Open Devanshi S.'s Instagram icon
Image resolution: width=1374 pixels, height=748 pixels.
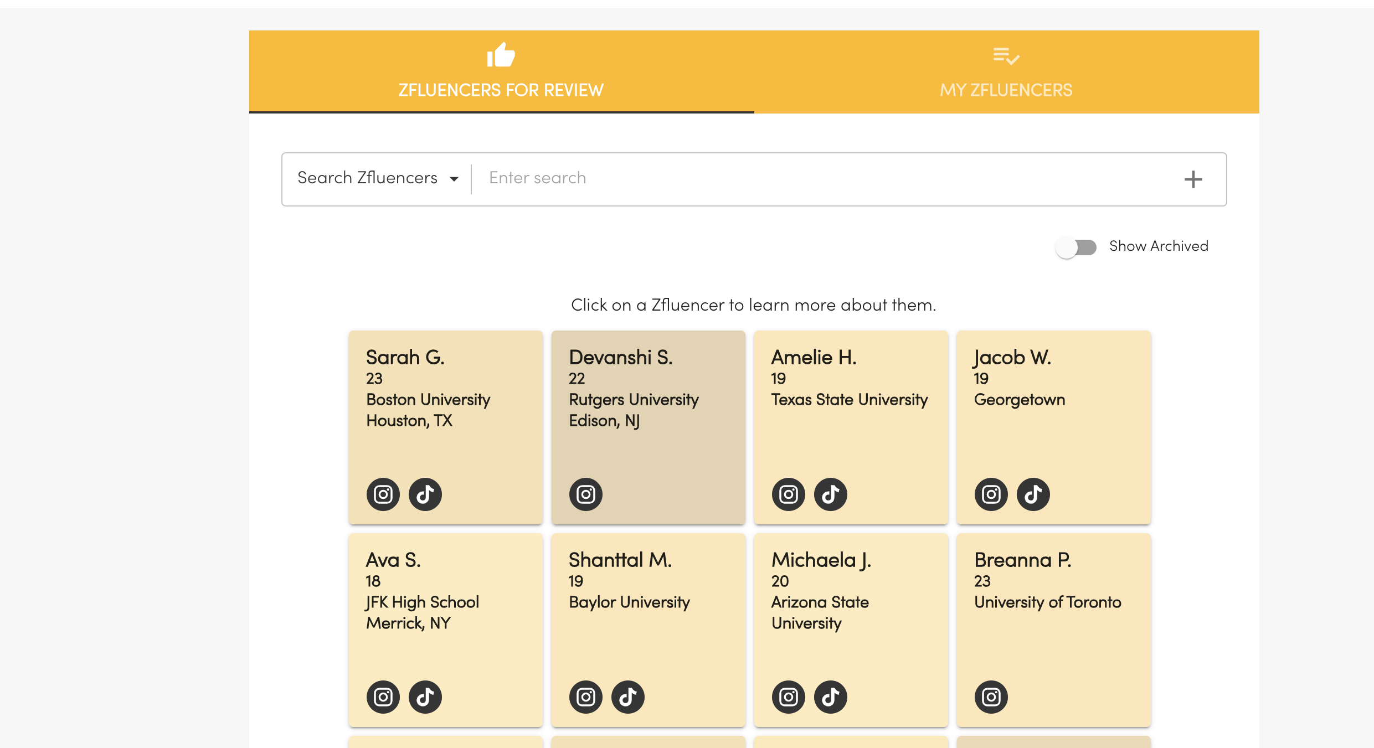pyautogui.click(x=586, y=494)
